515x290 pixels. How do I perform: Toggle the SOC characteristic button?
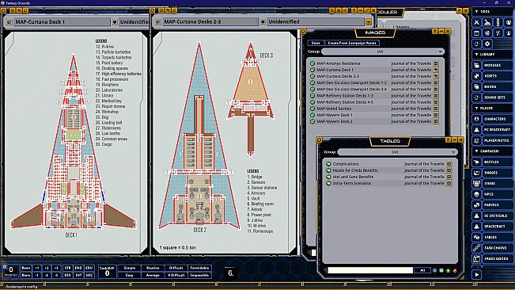point(89,275)
